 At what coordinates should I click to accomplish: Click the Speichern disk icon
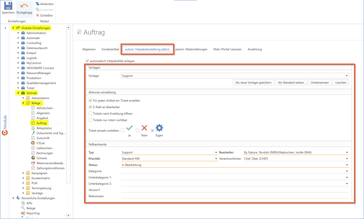click(8, 6)
